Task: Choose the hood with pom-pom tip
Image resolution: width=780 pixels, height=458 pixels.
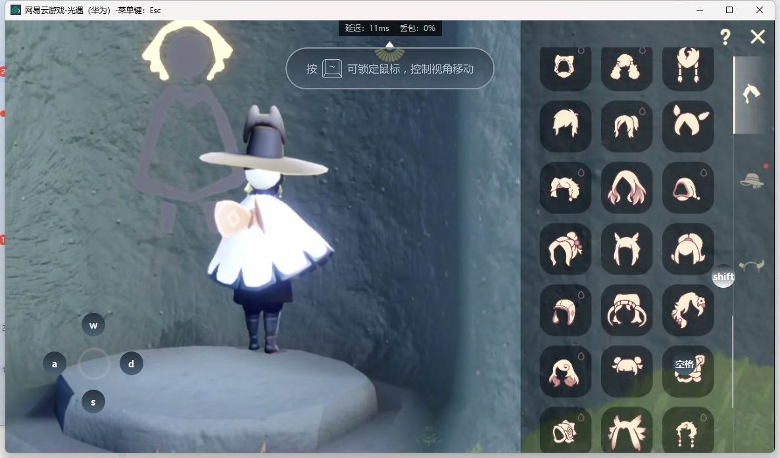Action: click(688, 187)
